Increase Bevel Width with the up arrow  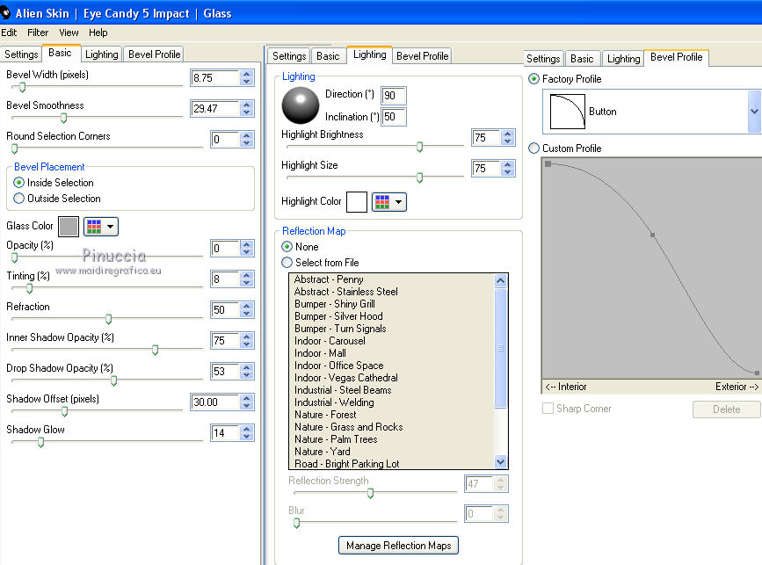click(246, 74)
